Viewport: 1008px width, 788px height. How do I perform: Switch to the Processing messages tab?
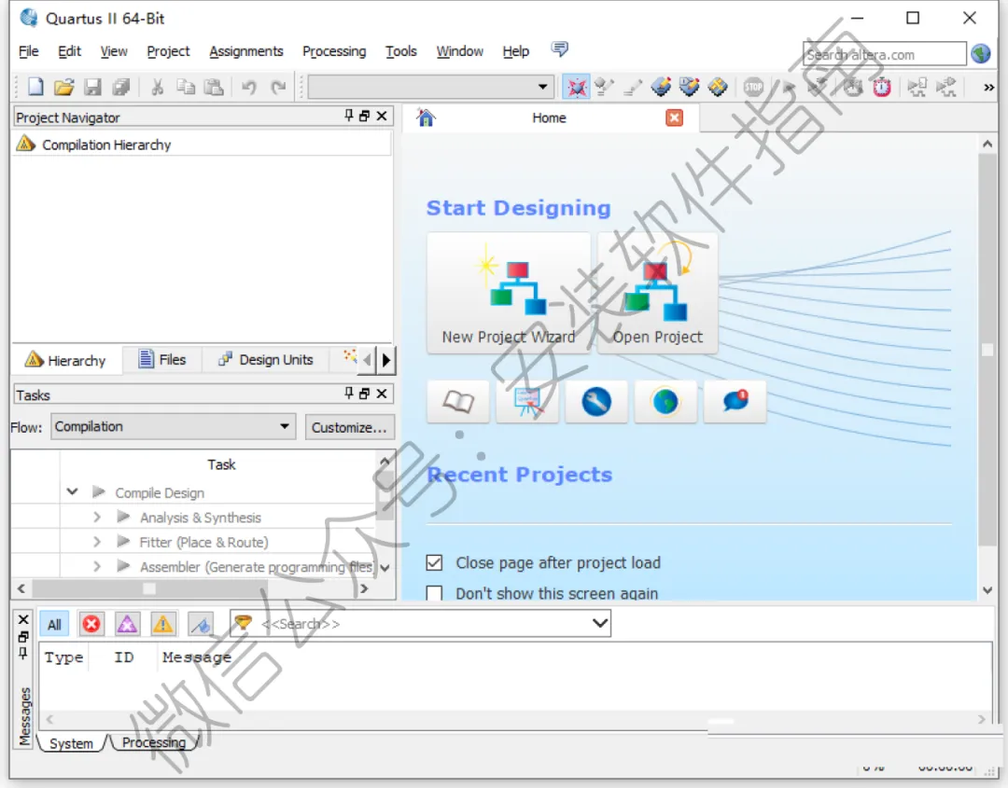coord(154,742)
